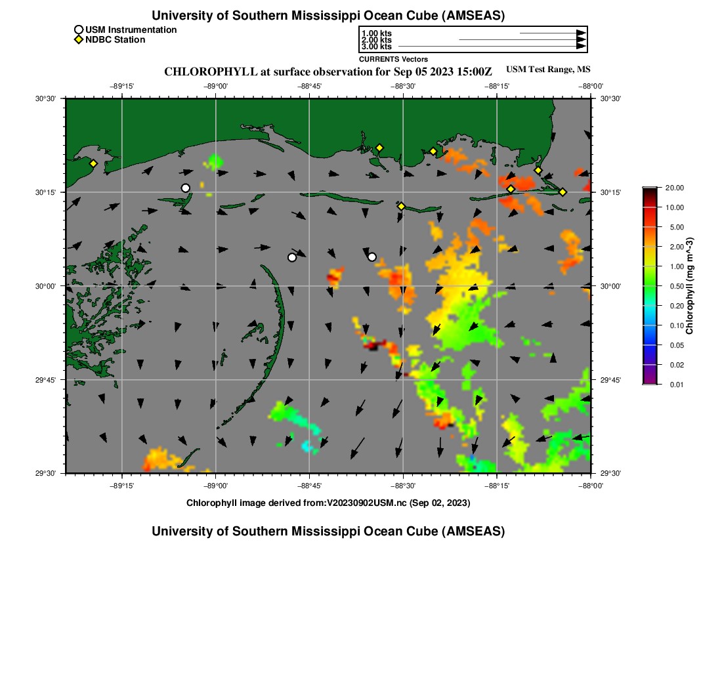The width and height of the screenshot is (722, 689).
Task: Click the 3.00 kts vector arrowhead in legend
Action: [581, 47]
